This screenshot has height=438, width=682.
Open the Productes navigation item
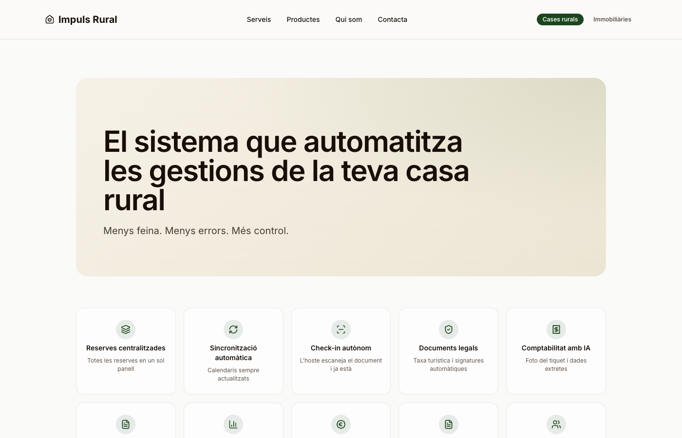tap(303, 19)
